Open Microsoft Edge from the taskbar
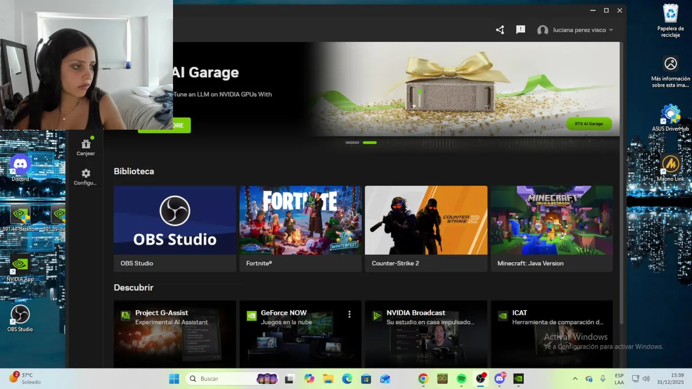 (x=347, y=379)
